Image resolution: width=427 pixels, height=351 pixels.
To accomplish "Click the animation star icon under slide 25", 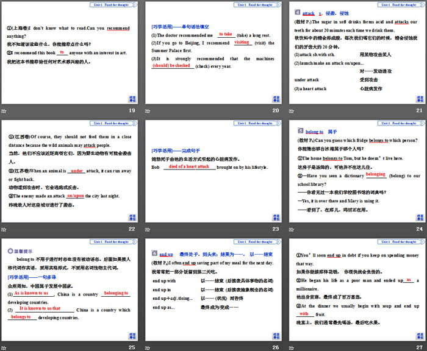I will (4, 348).
